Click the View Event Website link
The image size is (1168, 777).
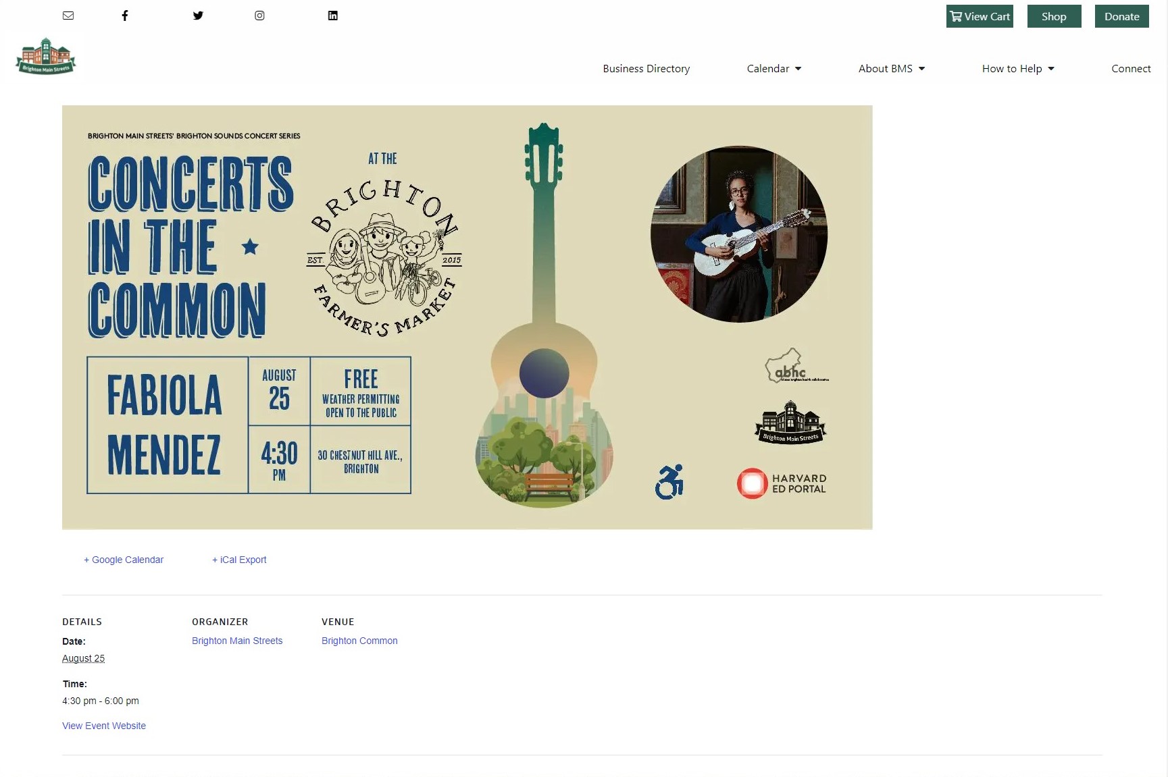[x=104, y=726]
